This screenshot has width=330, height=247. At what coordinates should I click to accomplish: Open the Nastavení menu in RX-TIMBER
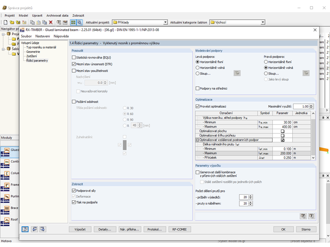click(43, 36)
